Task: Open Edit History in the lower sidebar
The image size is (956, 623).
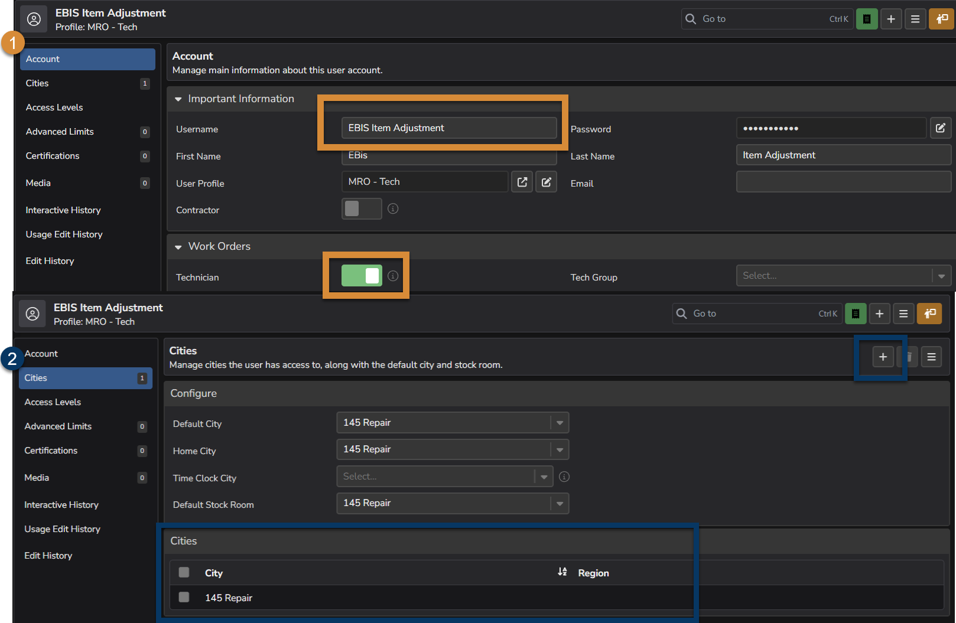Action: (86, 556)
